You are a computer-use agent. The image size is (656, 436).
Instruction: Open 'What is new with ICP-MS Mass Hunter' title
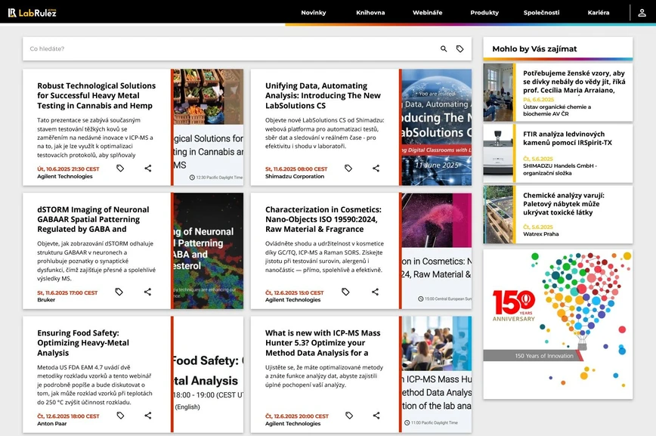pyautogui.click(x=323, y=343)
